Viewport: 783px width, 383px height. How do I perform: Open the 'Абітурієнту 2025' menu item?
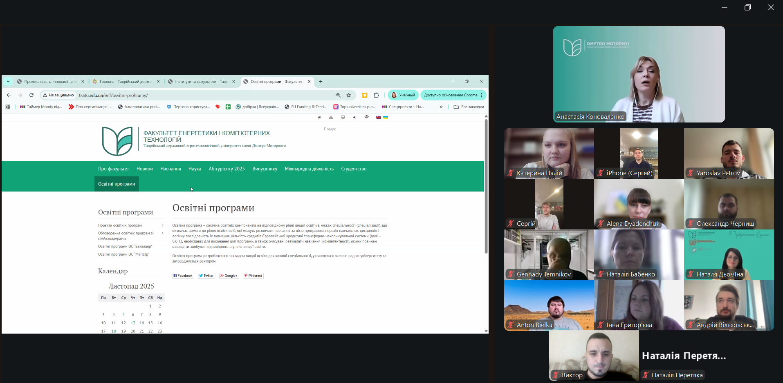[227, 169]
